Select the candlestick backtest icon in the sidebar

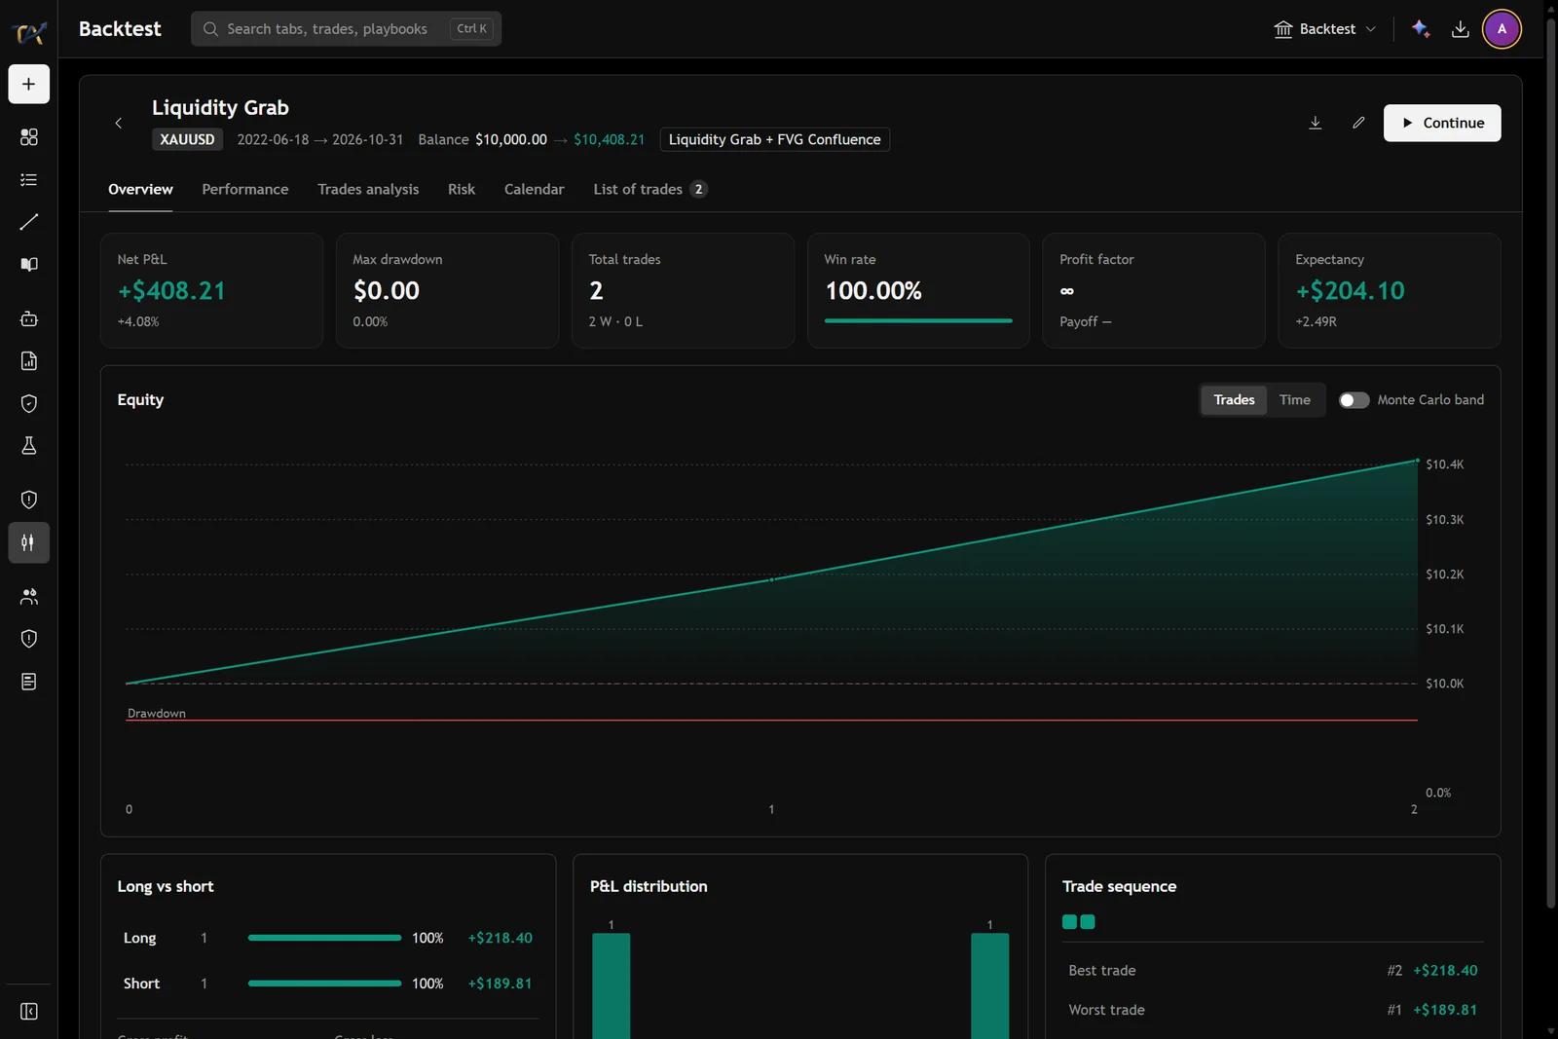point(29,542)
